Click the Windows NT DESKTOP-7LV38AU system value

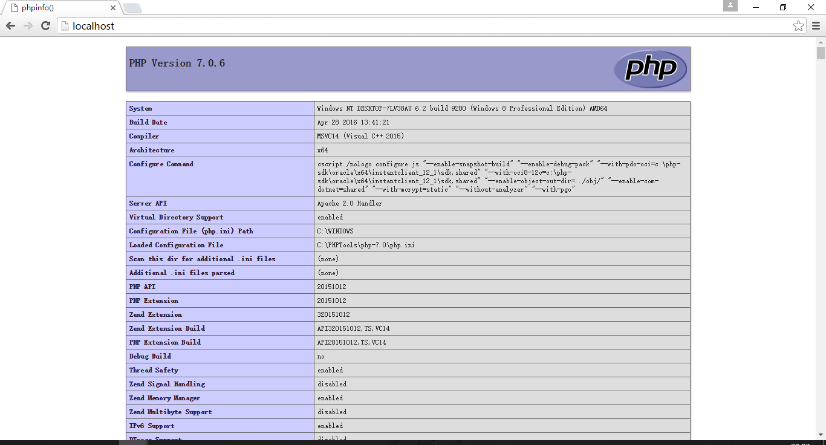[463, 108]
